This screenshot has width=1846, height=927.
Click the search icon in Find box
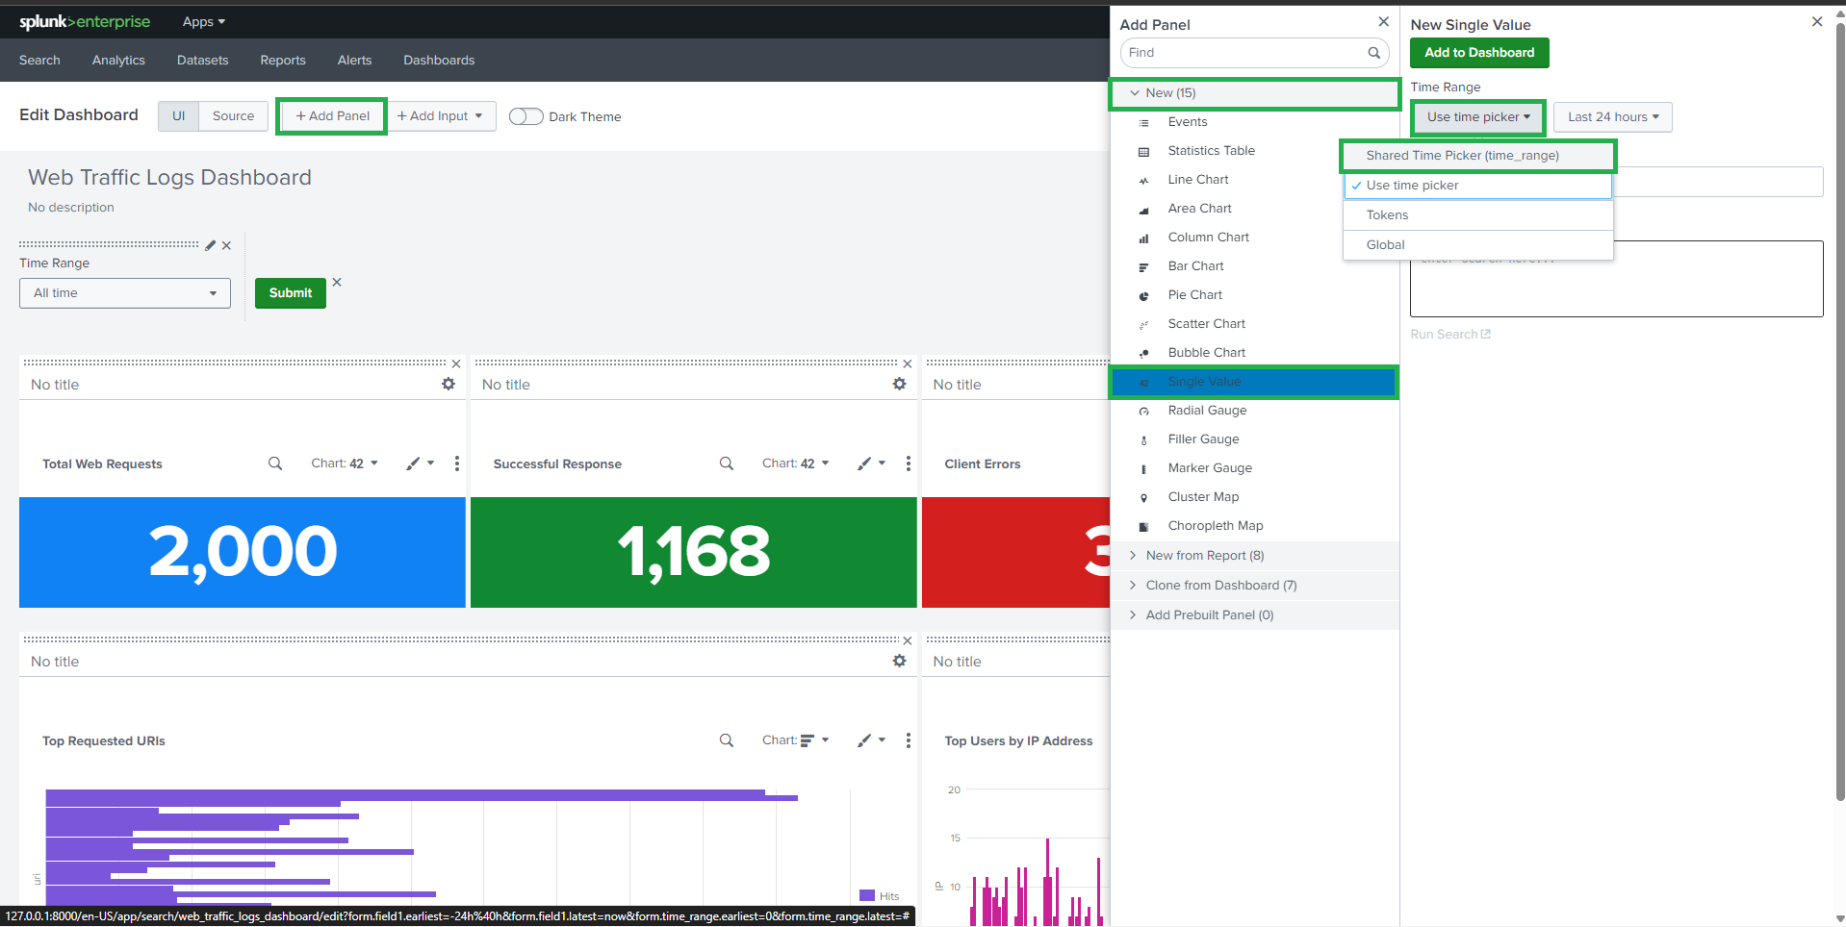(1373, 53)
